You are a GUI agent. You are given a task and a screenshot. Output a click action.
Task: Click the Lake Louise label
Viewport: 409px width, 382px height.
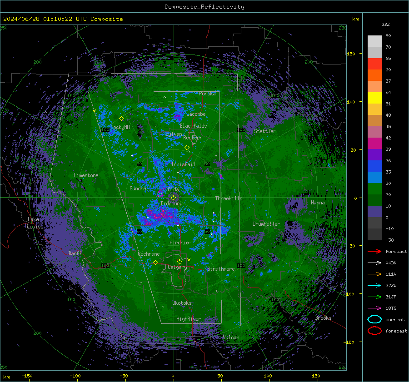[35, 223]
